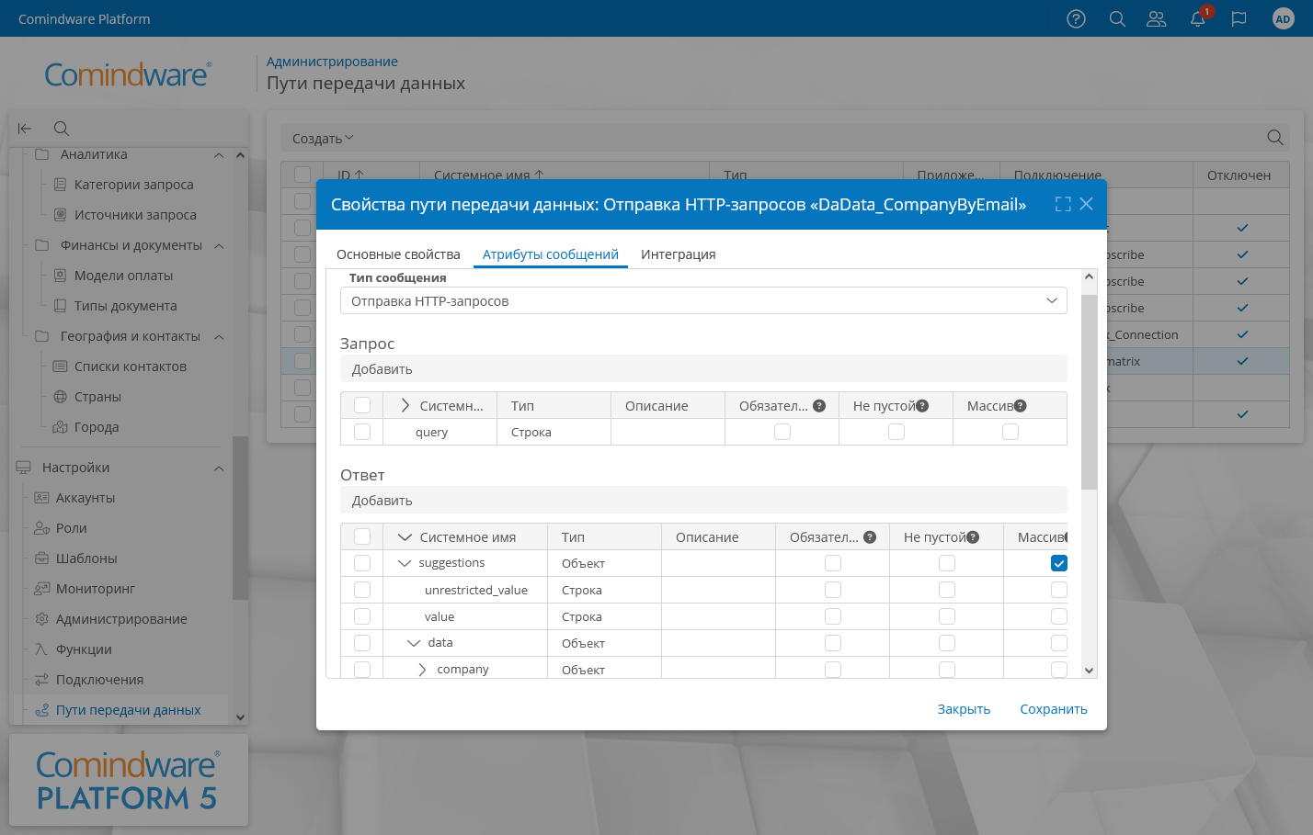Expand the dialog to fullscreen

pos(1063,204)
